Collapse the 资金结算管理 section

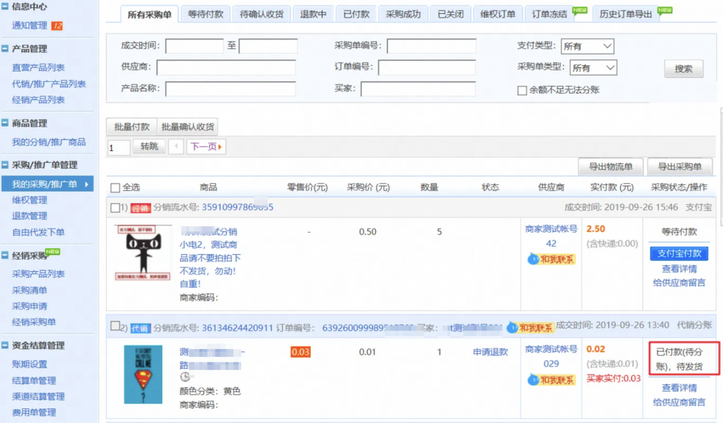5,345
